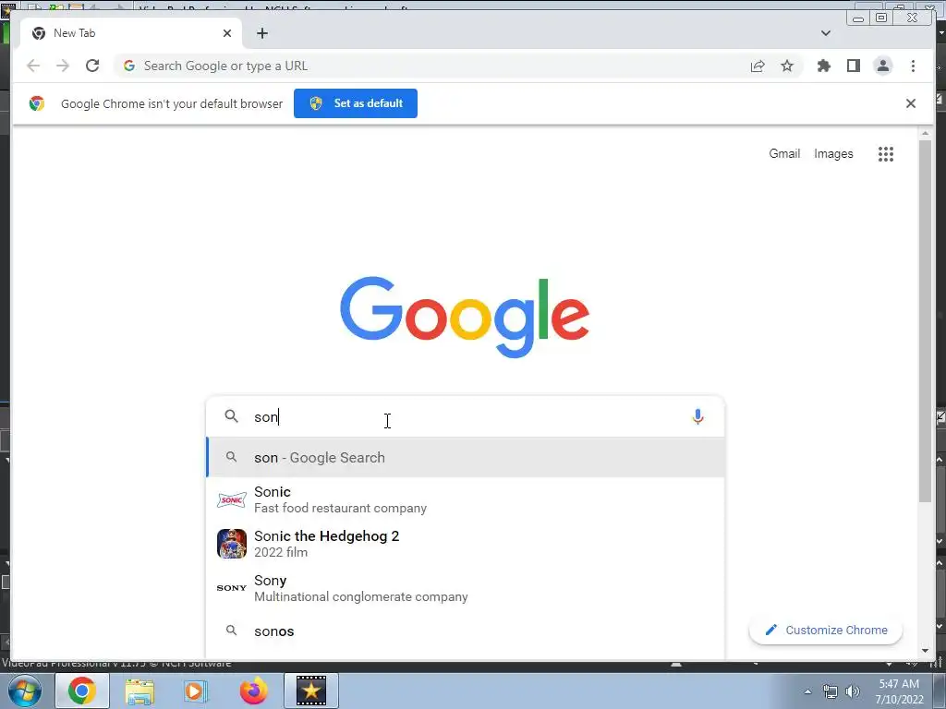This screenshot has width=946, height=709.
Task: Open Windows Explorer from taskbar
Action: pos(139,691)
